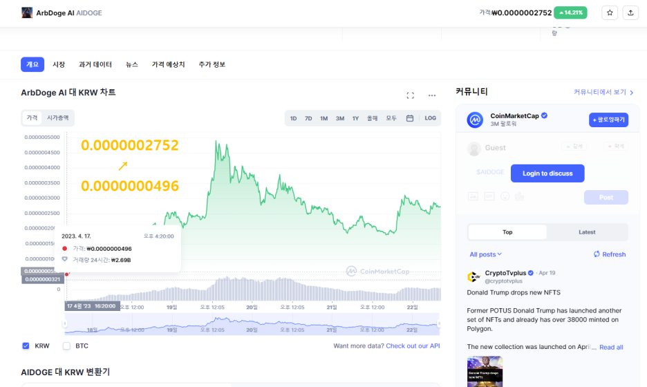Open the share upload icon
The height and width of the screenshot is (387, 647).
pos(630,13)
